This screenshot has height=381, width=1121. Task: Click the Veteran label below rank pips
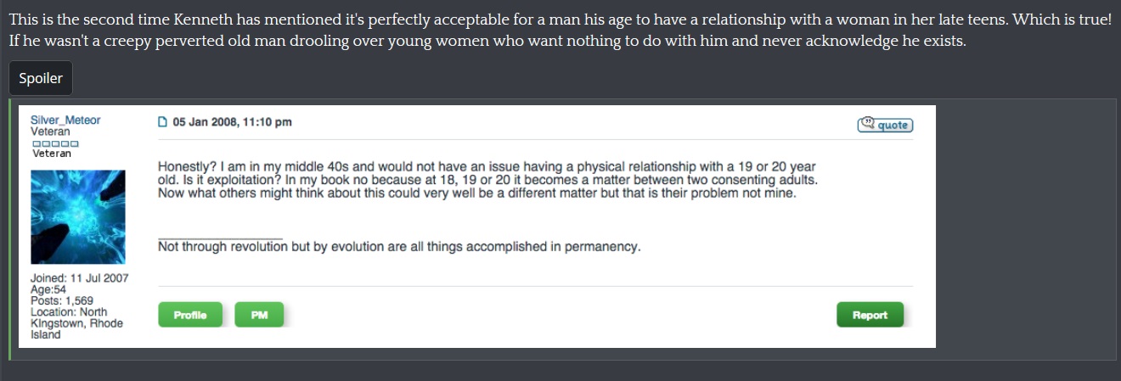point(52,154)
